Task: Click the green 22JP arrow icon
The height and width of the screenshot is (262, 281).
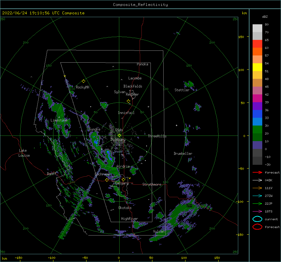Action: coord(257,203)
